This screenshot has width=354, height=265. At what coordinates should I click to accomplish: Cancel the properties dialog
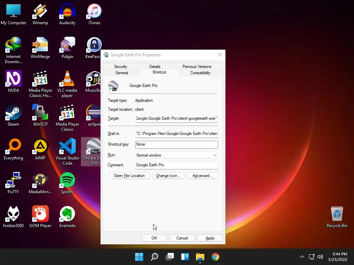coord(182,238)
